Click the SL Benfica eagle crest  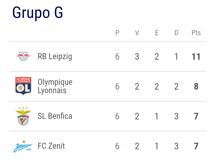(x=23, y=116)
